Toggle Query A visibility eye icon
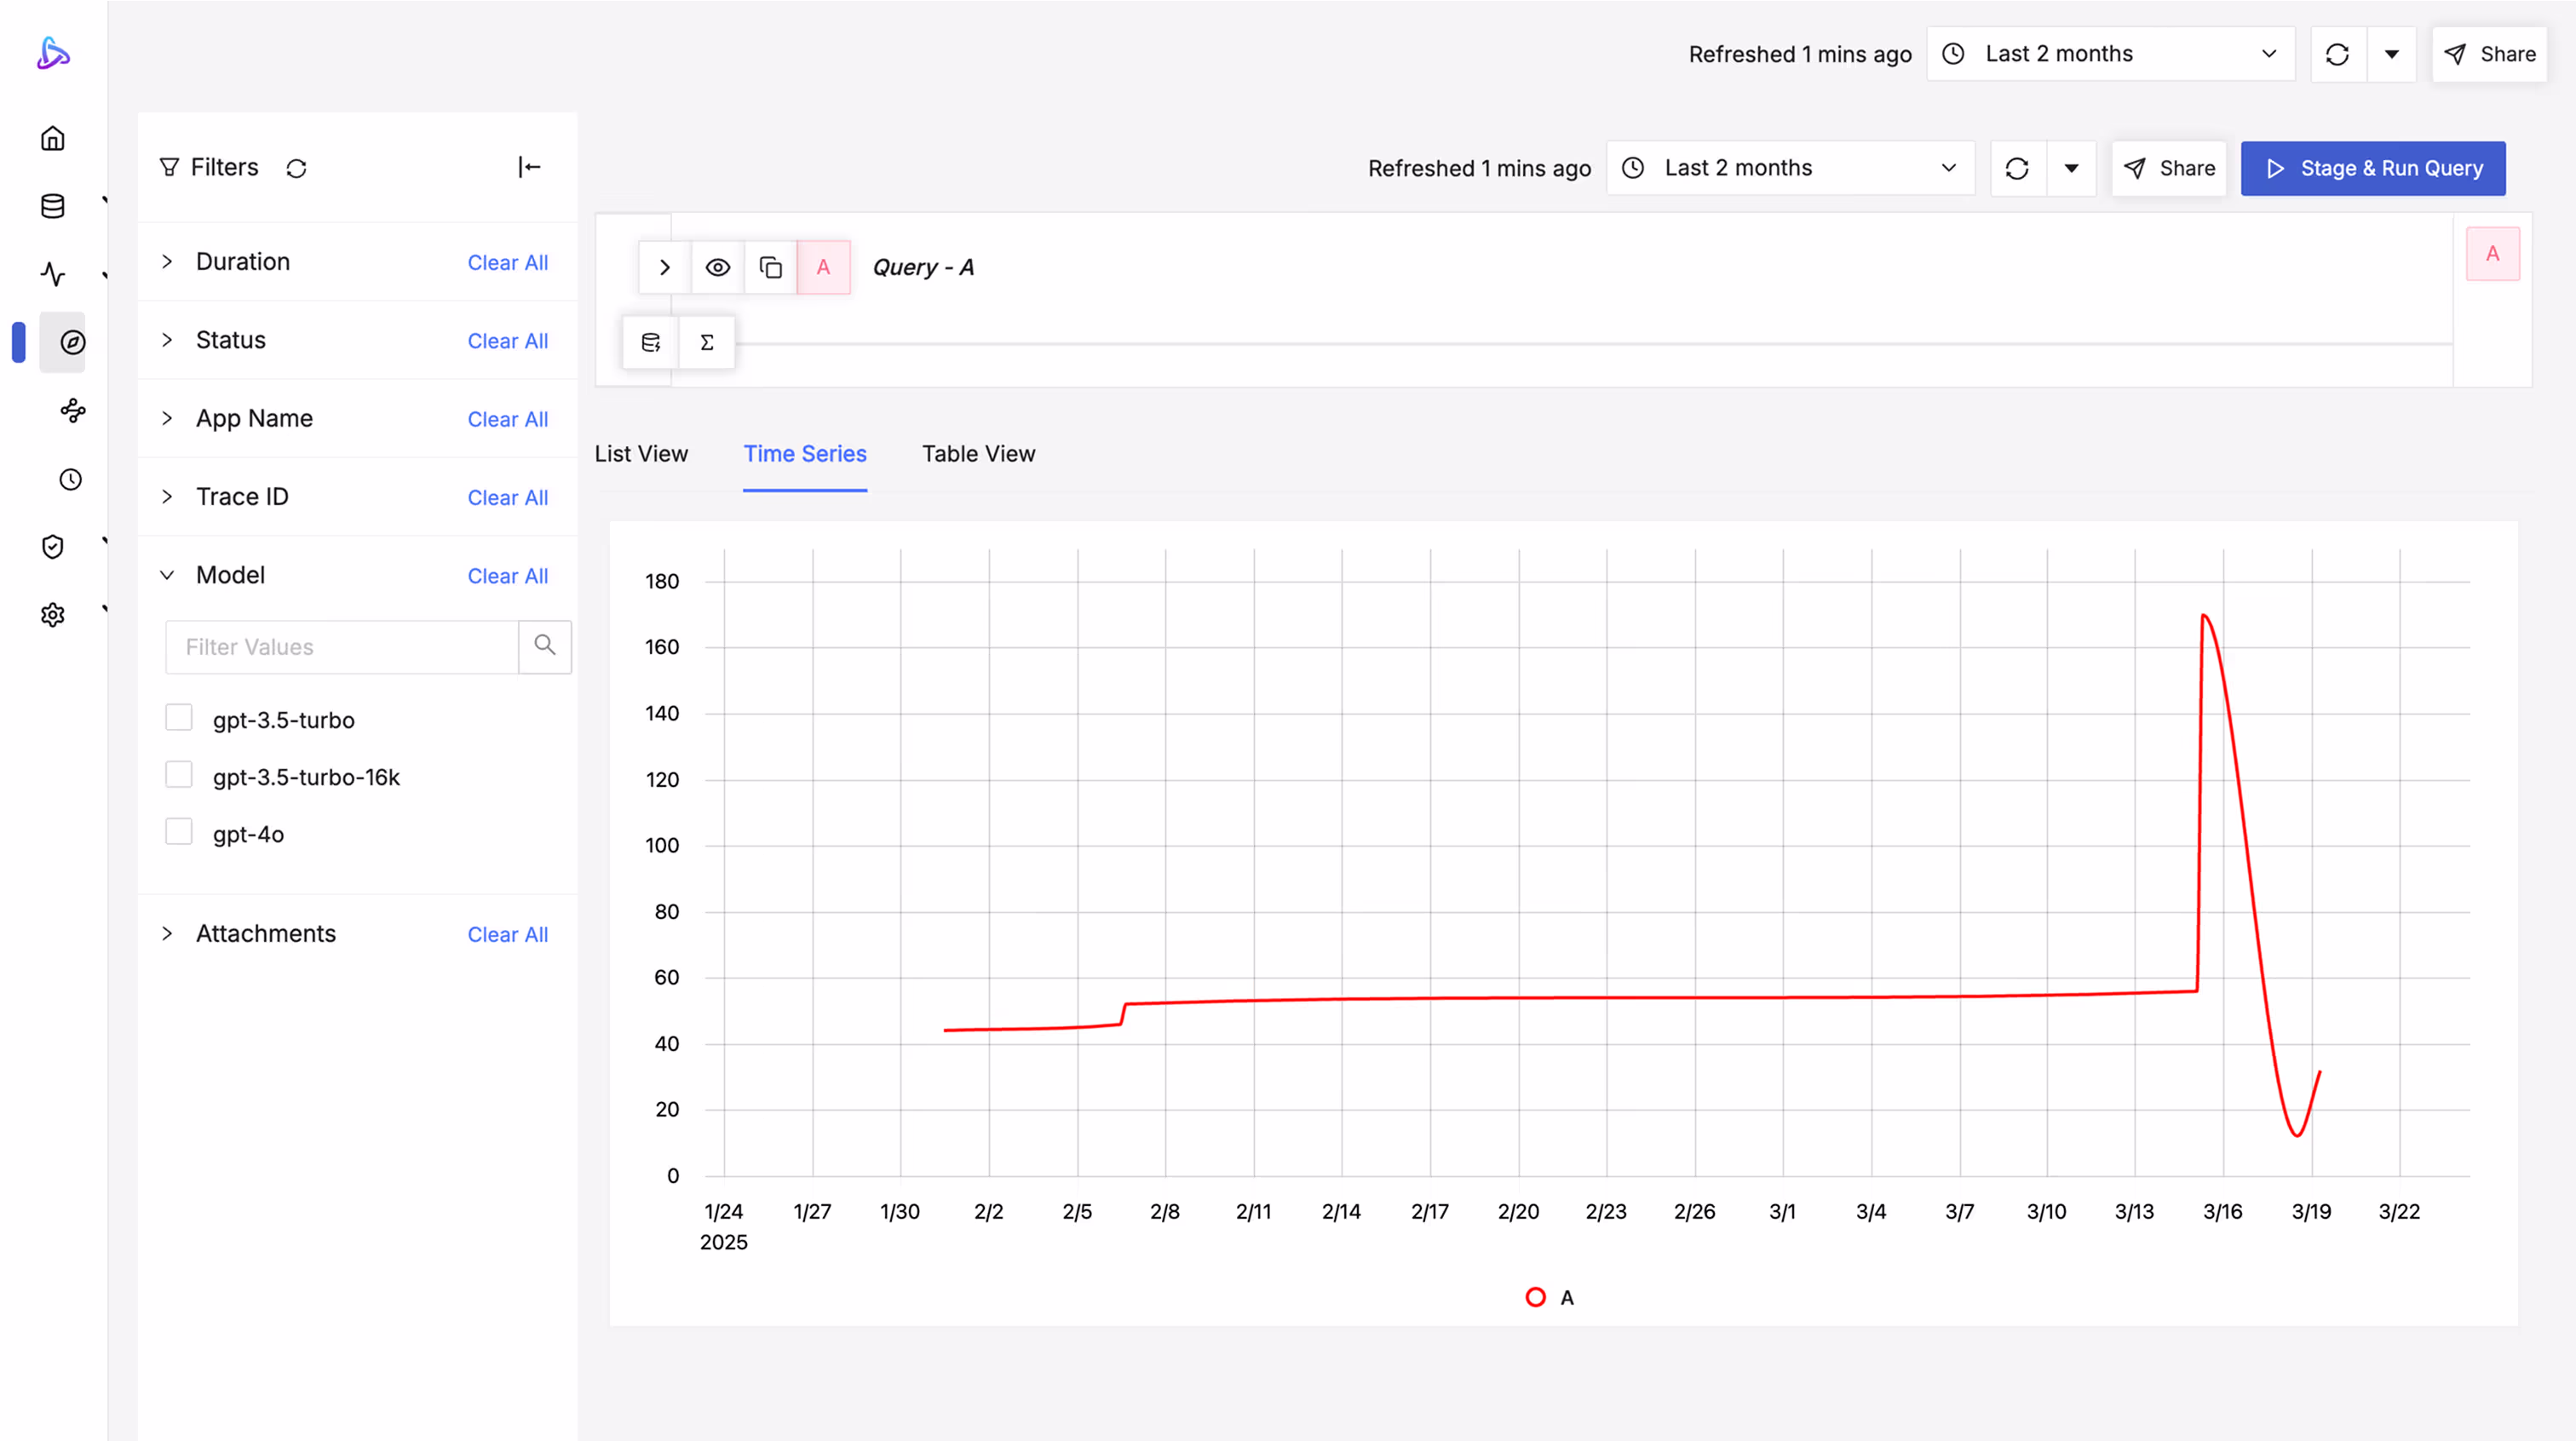Screen dimensions: 2576x1441 pyautogui.click(x=717, y=267)
